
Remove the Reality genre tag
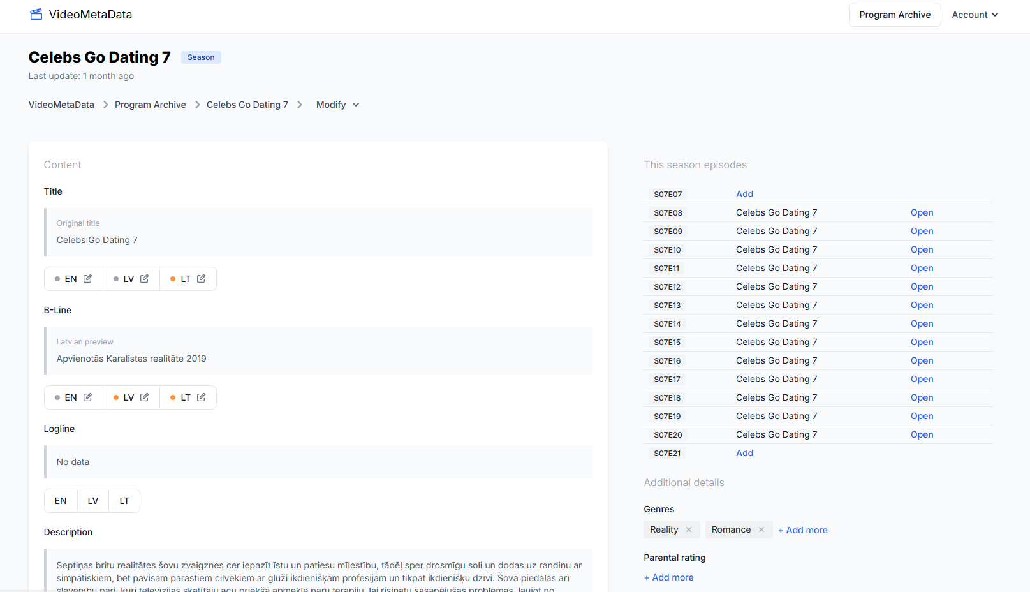689,529
